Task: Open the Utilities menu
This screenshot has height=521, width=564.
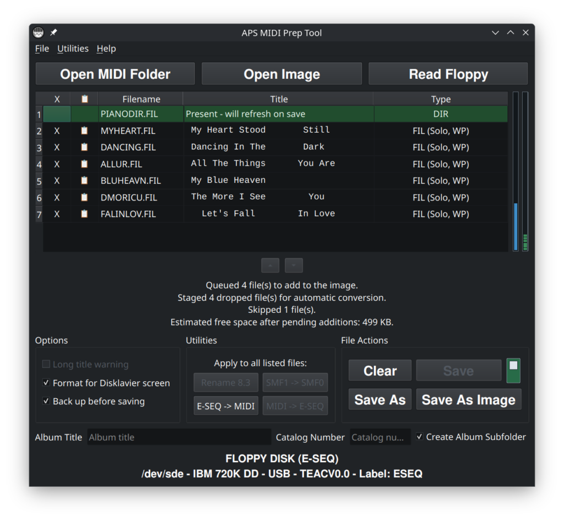Action: click(73, 48)
